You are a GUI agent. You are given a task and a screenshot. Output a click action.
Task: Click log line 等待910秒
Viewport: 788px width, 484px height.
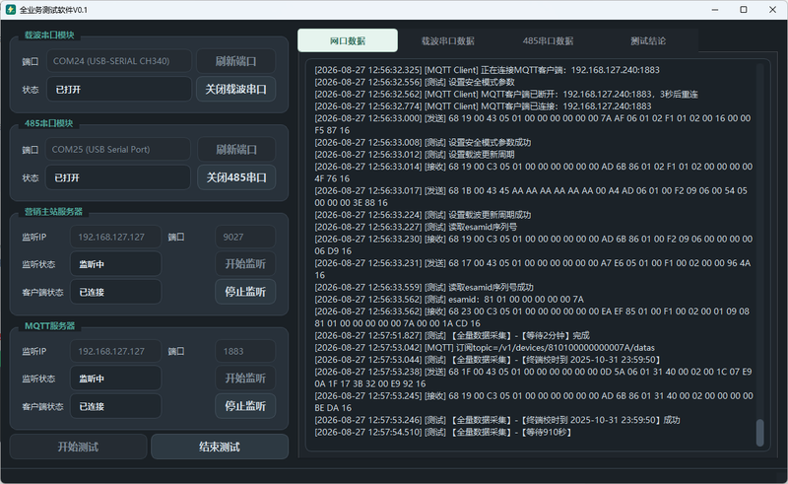click(x=442, y=432)
